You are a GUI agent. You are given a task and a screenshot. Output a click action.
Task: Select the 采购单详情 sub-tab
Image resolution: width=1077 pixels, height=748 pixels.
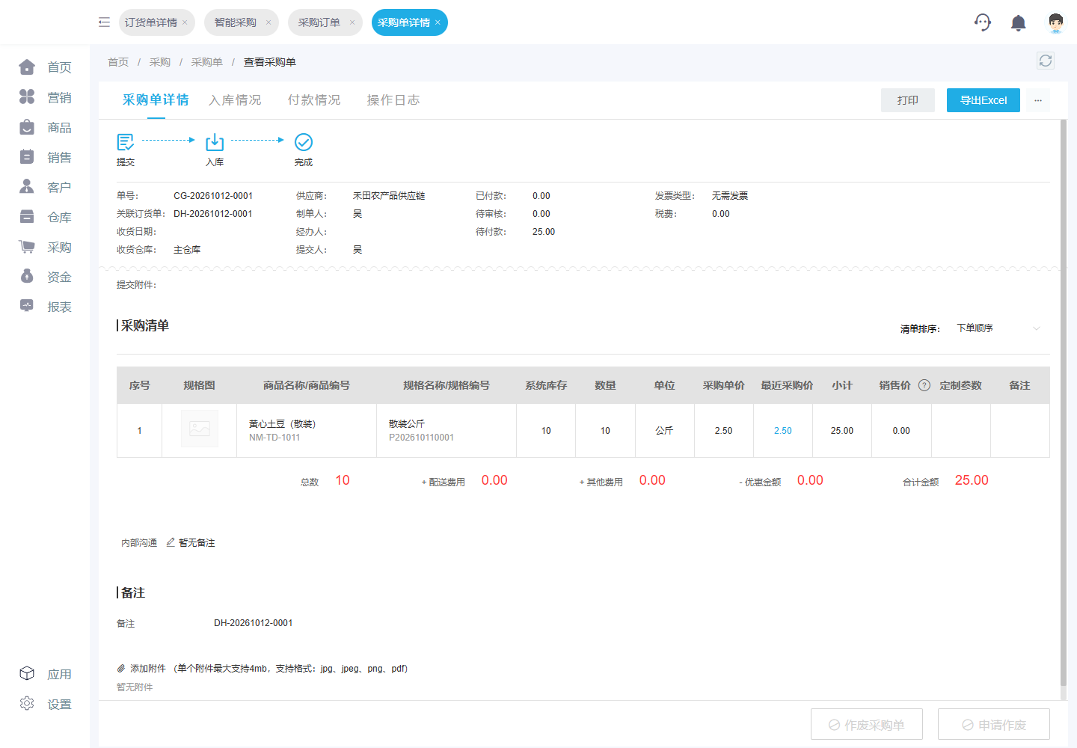click(156, 100)
